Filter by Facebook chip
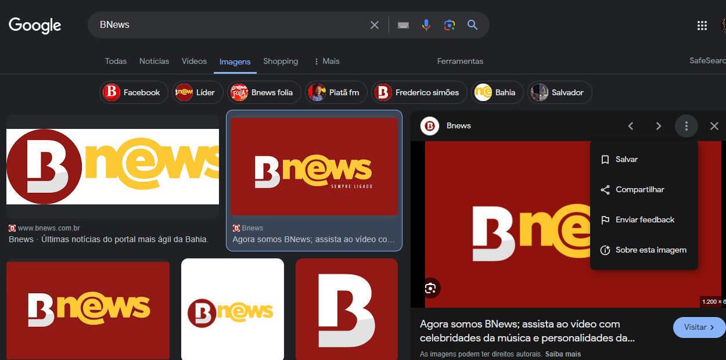 pyautogui.click(x=134, y=92)
